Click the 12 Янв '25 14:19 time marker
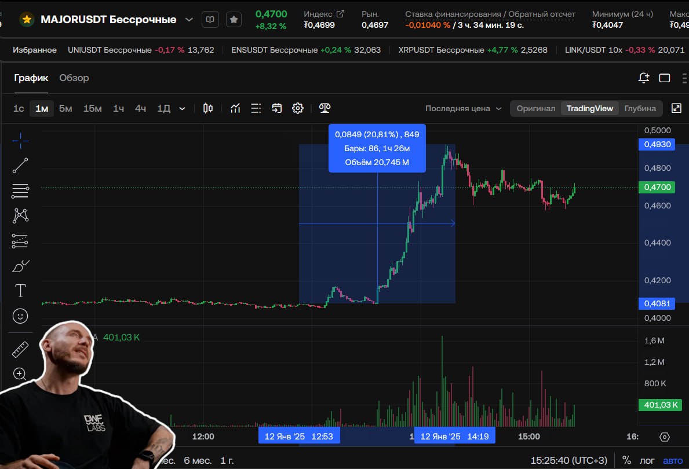 [455, 437]
